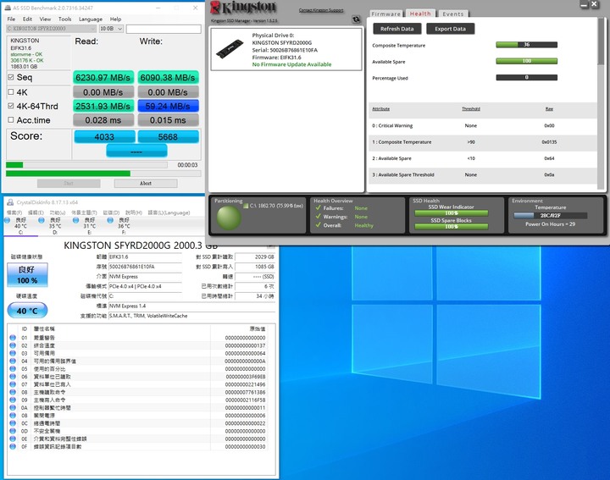The width and height of the screenshot is (610, 480).
Task: Open the File menu in AS SSD
Action: (11, 19)
